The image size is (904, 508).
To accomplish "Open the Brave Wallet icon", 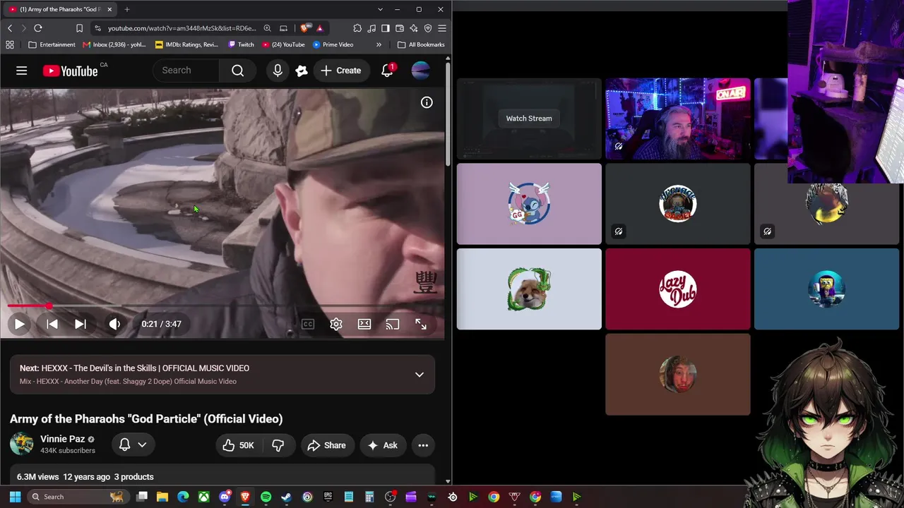I will coord(400,28).
